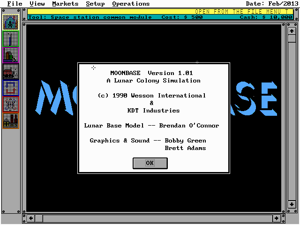
Task: Click the horizontal scrollbar left arrow
Action: pos(31,218)
